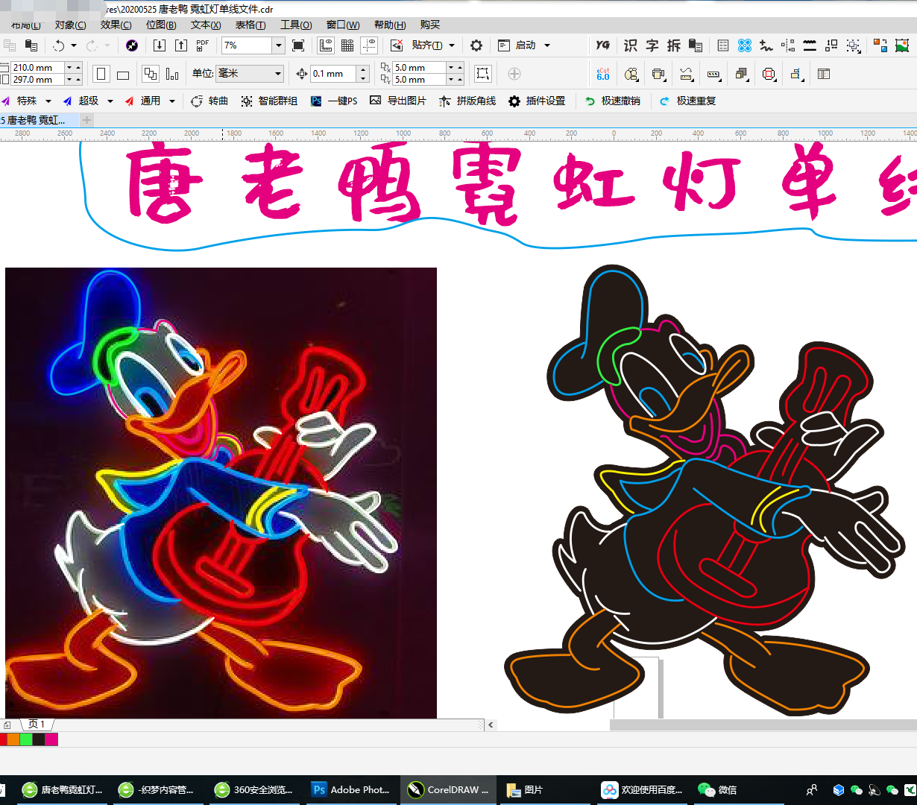Toggle the Show guidelines button
The width and height of the screenshot is (917, 805).
(x=369, y=45)
